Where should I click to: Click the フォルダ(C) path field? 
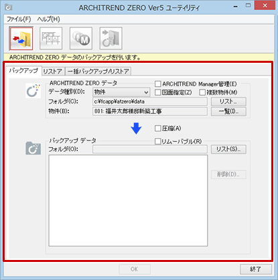150,102
